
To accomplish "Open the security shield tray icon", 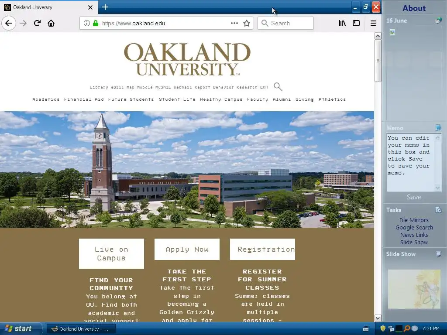I will click(x=383, y=328).
